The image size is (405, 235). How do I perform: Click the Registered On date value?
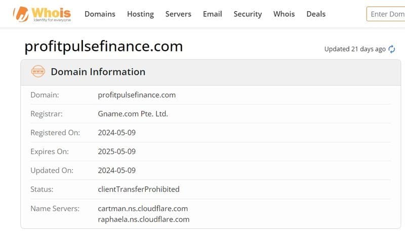click(x=116, y=133)
